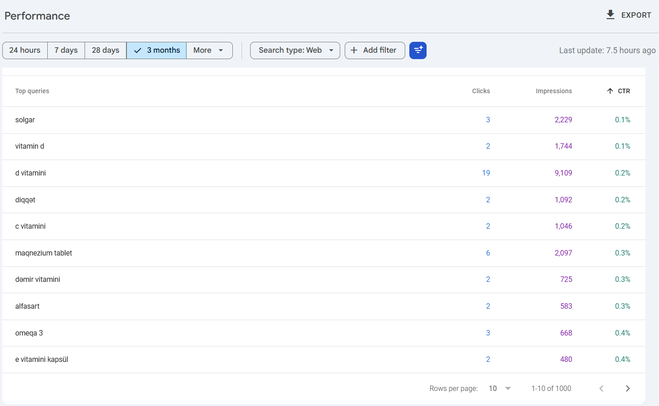The height and width of the screenshot is (406, 659).
Task: Click the Export download icon
Action: tap(610, 15)
